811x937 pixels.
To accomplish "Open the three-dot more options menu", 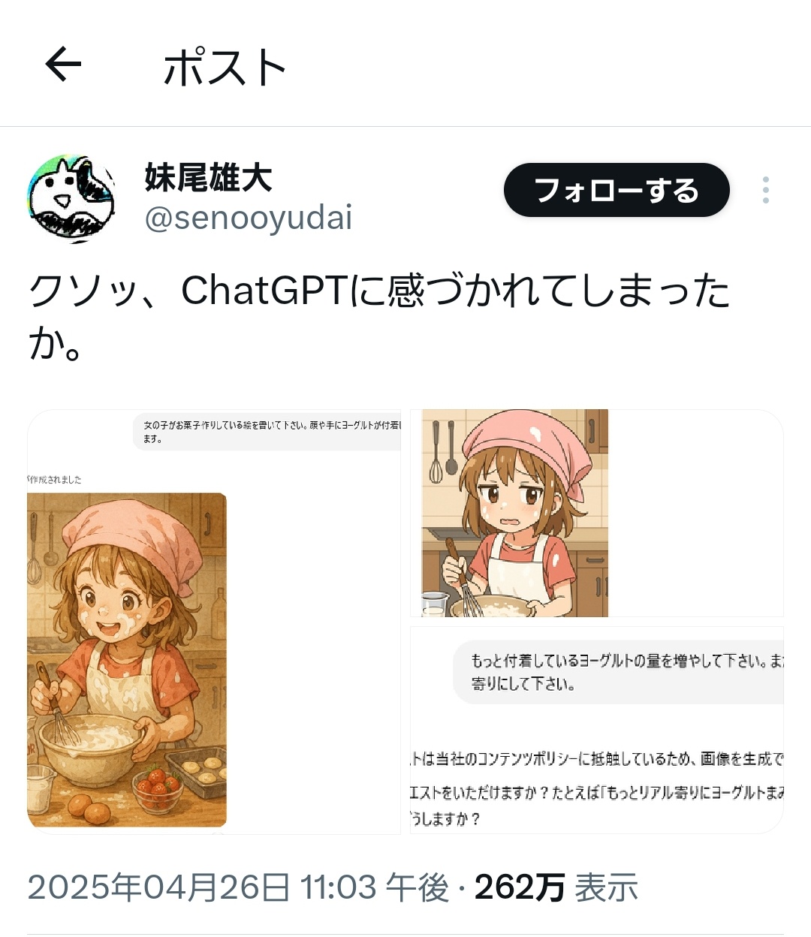I will (x=765, y=190).
